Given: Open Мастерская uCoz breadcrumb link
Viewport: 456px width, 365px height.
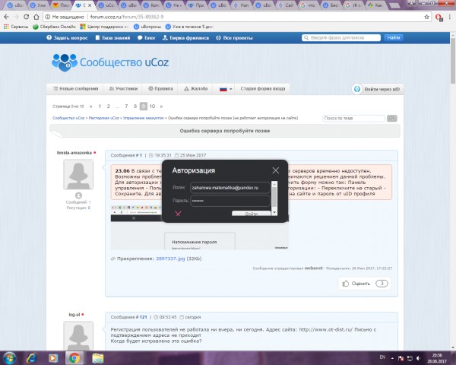Looking at the screenshot, I should pos(104,118).
